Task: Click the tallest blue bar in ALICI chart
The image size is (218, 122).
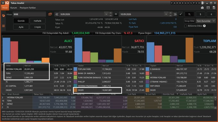Action: click(6, 50)
